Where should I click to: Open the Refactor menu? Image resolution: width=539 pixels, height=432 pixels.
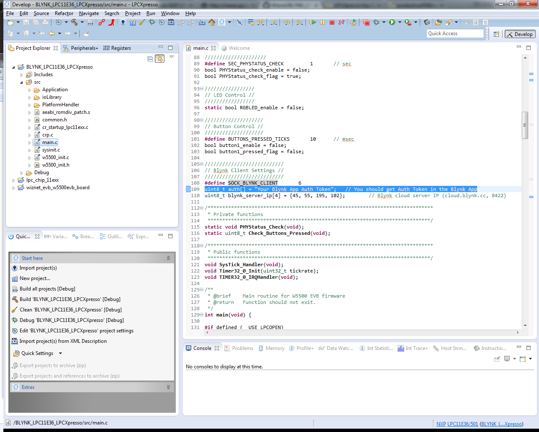tap(64, 13)
